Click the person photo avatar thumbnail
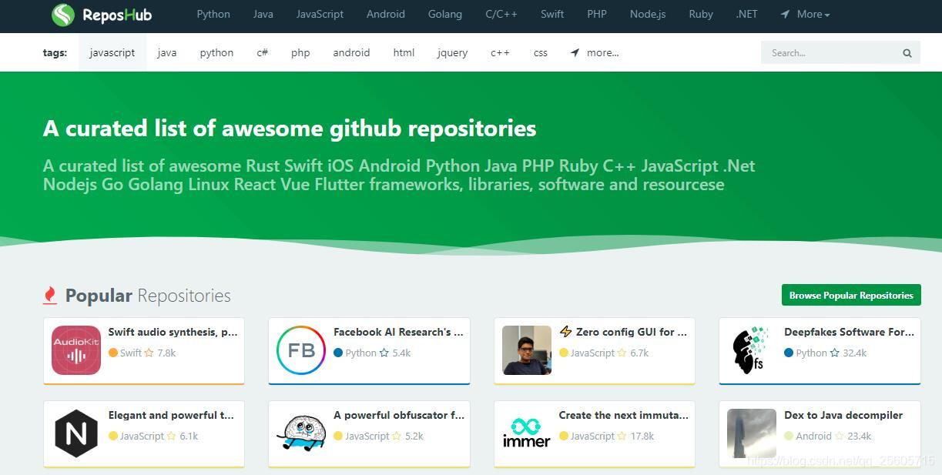The height and width of the screenshot is (475, 942). tap(527, 350)
